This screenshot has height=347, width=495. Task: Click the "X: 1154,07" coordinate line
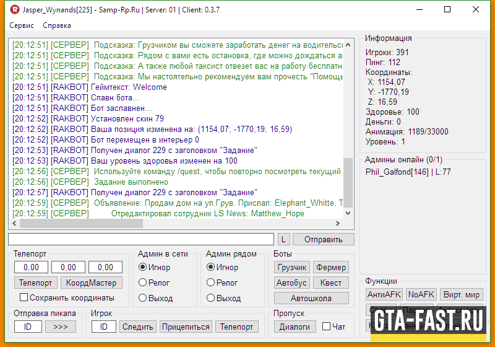tap(386, 82)
